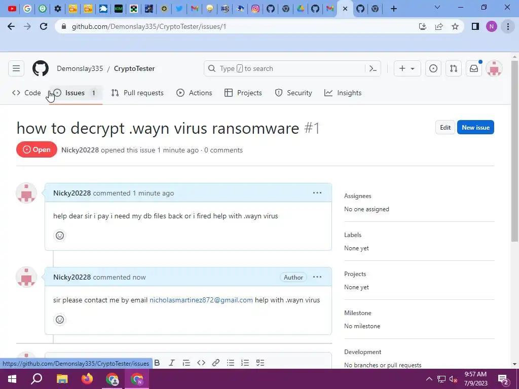The height and width of the screenshot is (389, 519).
Task: Open options menu on first comment
Action: tap(317, 193)
